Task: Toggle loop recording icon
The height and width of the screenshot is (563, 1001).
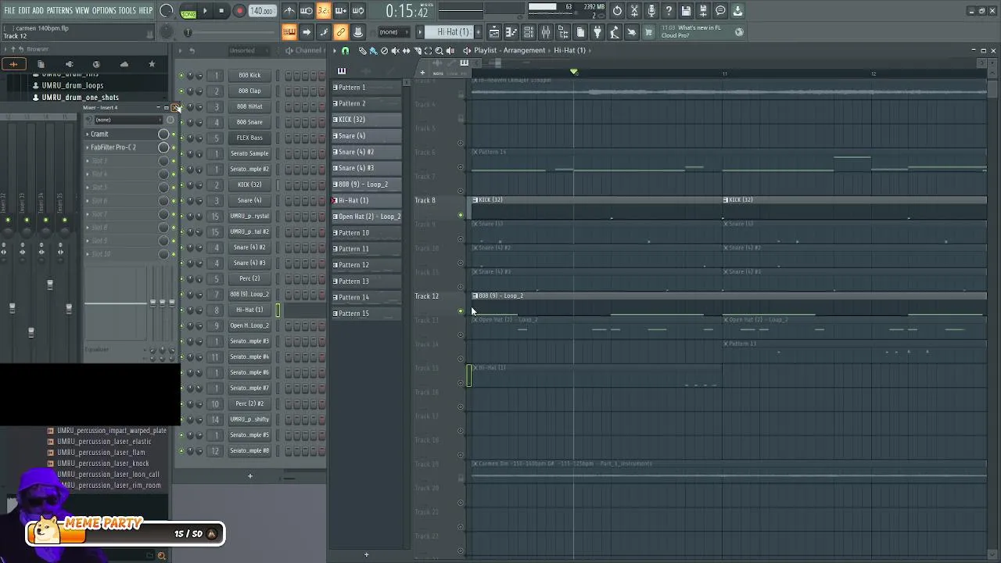Action: (x=358, y=11)
